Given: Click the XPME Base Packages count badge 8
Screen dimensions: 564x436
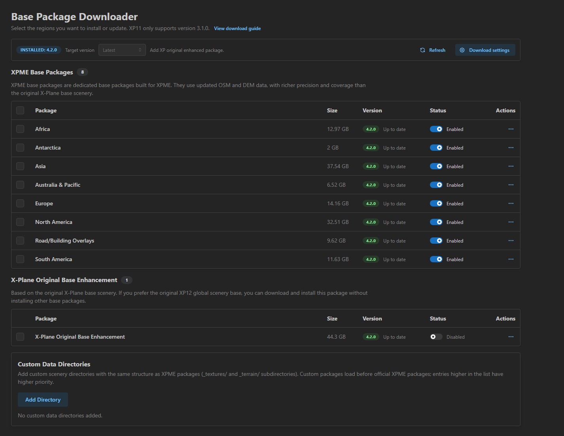Looking at the screenshot, I should click(82, 72).
